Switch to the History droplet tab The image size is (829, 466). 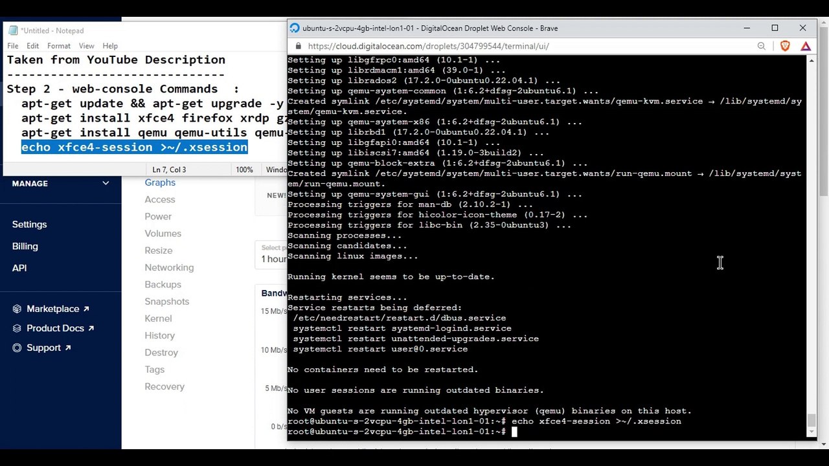pyautogui.click(x=159, y=335)
